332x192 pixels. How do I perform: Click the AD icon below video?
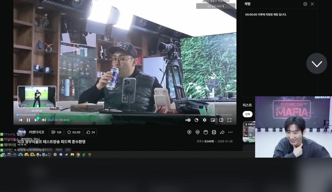tap(197, 132)
